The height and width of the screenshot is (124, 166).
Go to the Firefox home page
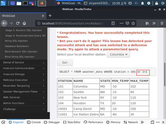[24, 23]
